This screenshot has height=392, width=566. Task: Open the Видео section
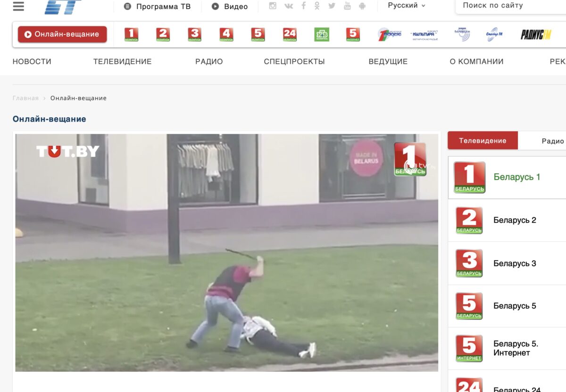[x=230, y=7]
